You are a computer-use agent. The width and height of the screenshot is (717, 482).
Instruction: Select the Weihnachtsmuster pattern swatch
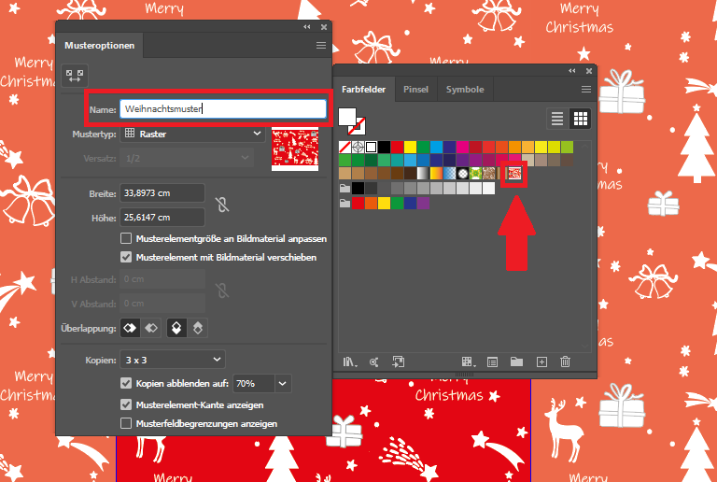514,174
